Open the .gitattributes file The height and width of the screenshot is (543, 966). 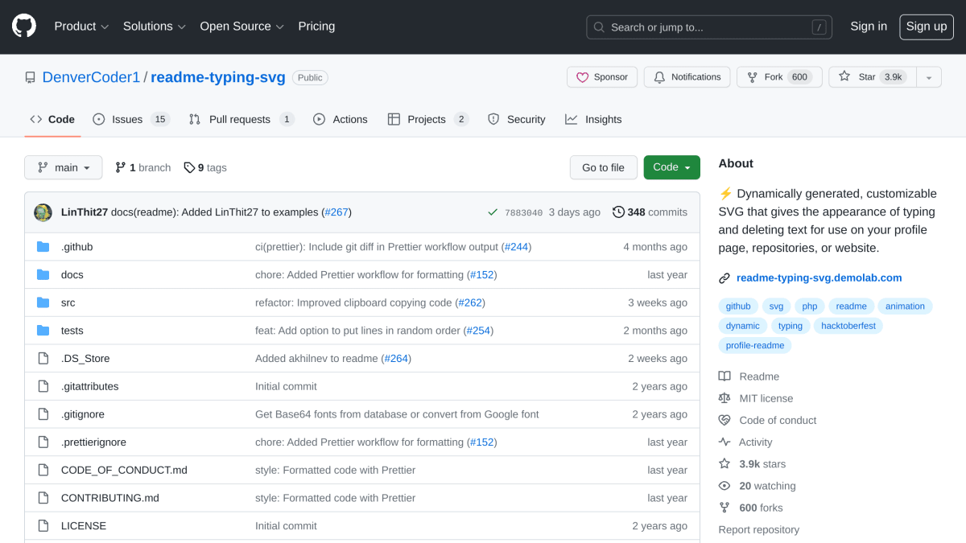(x=90, y=386)
